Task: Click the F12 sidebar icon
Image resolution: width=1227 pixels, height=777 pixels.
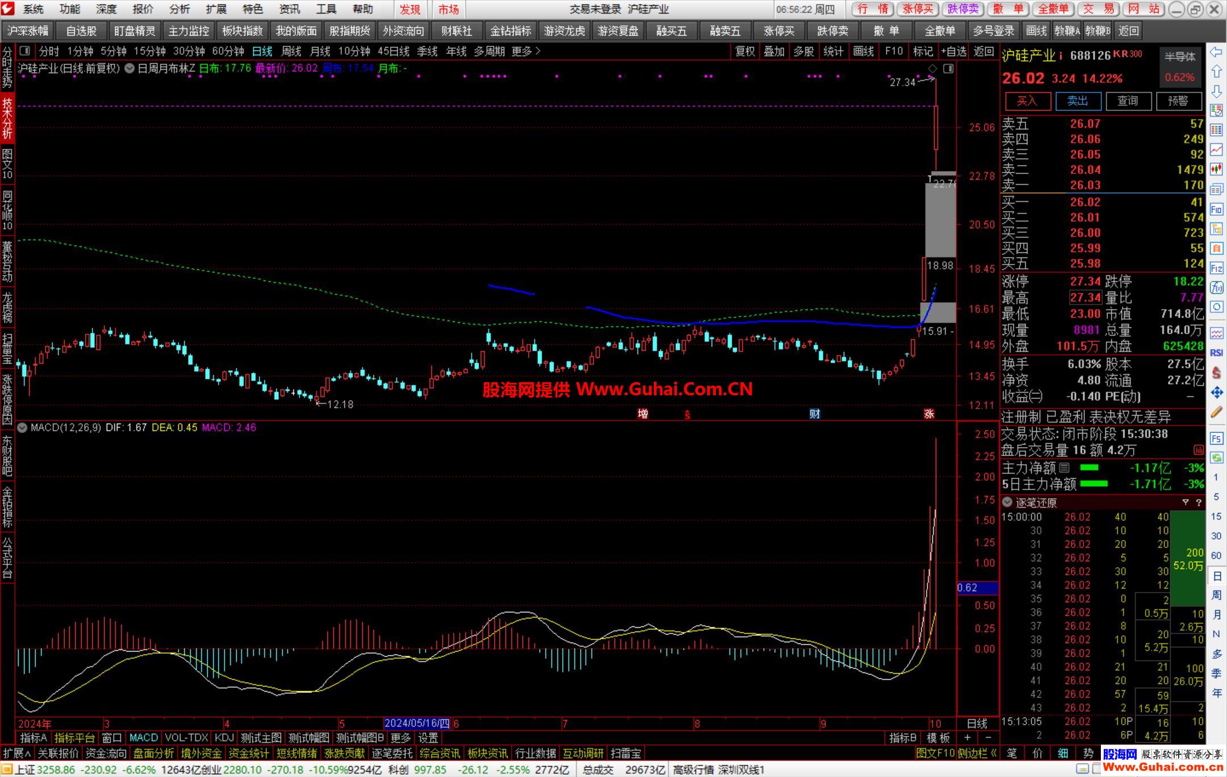Action: point(1216,268)
